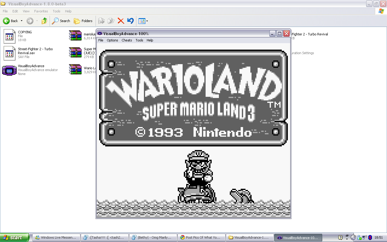Image resolution: width=387 pixels, height=242 pixels.
Task: Click the Delete (red X) toolbar icon
Action: pos(121,21)
